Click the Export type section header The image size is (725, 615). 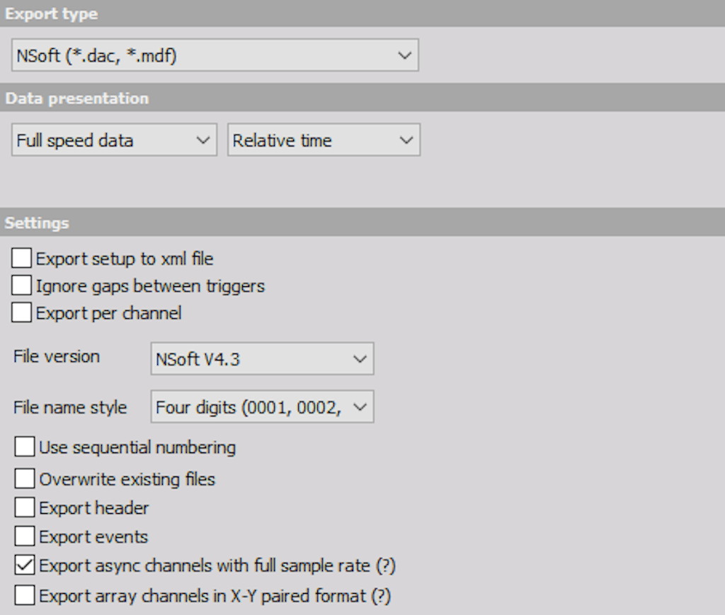(362, 13)
